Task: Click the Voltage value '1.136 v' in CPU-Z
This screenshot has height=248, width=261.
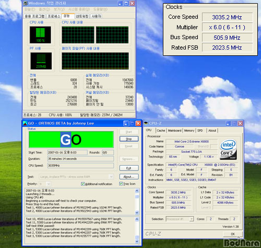Action: [209, 157]
